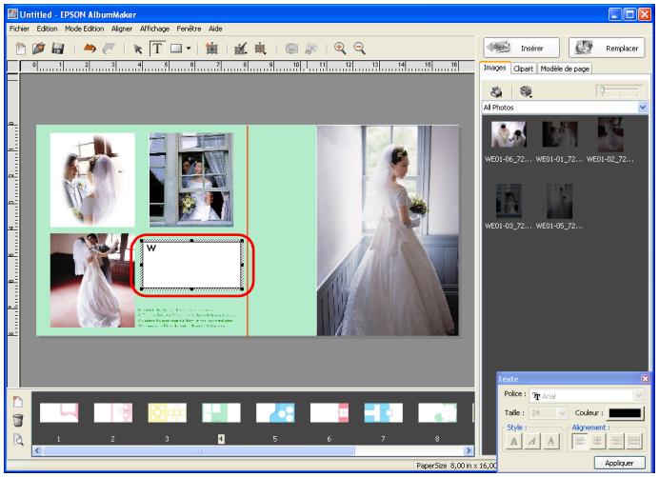Click the Remplacer button
The width and height of the screenshot is (659, 477).
(607, 48)
